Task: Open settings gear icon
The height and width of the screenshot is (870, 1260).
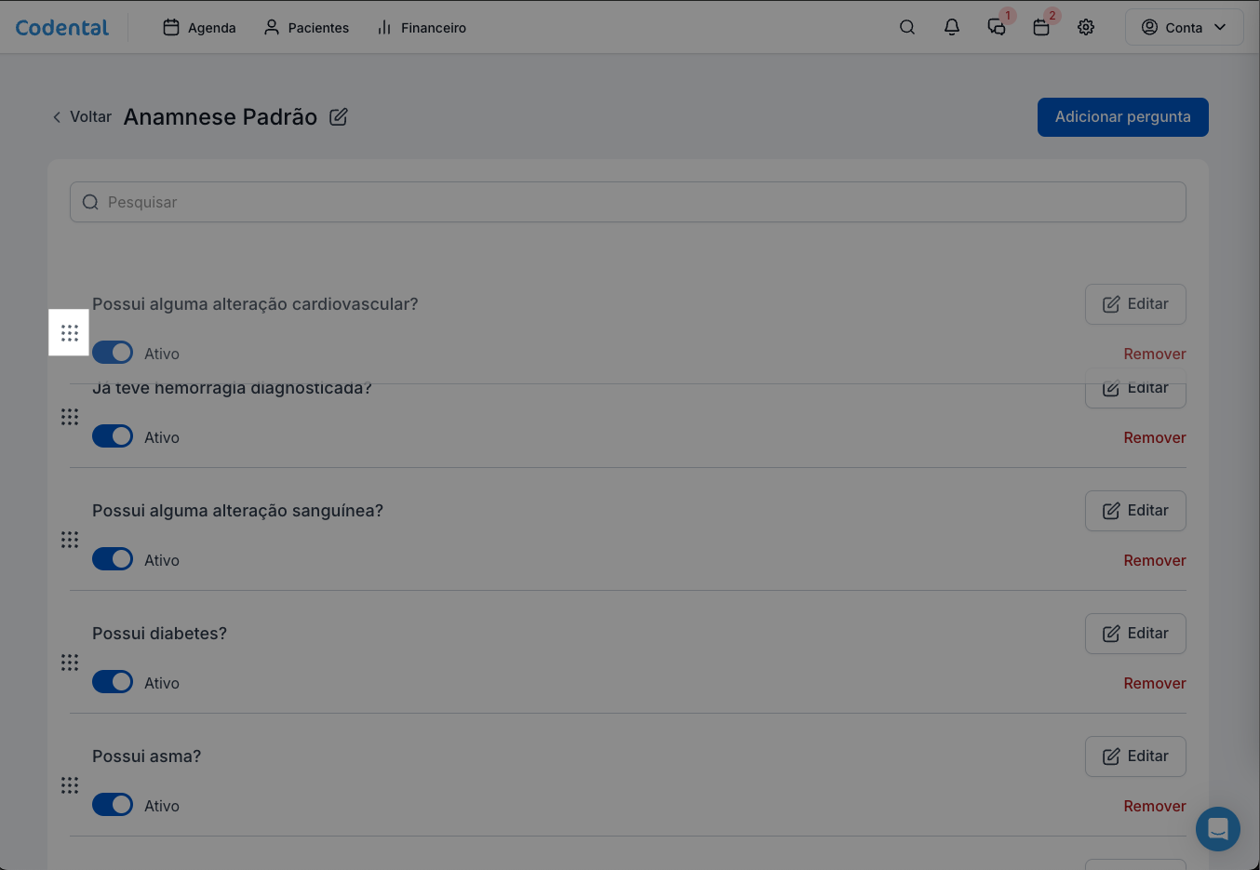Action: tap(1085, 27)
